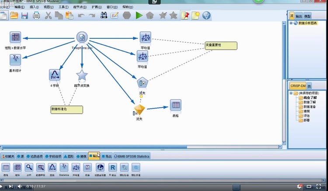Insert new comment with sticky note icon
This screenshot has height=191, width=328.
pos(195,15)
